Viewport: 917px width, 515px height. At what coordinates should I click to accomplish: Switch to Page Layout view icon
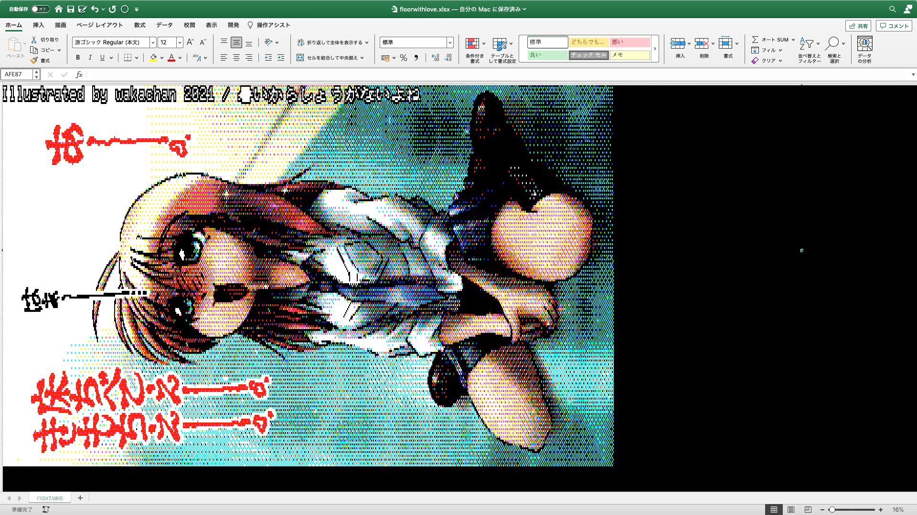tap(791, 510)
